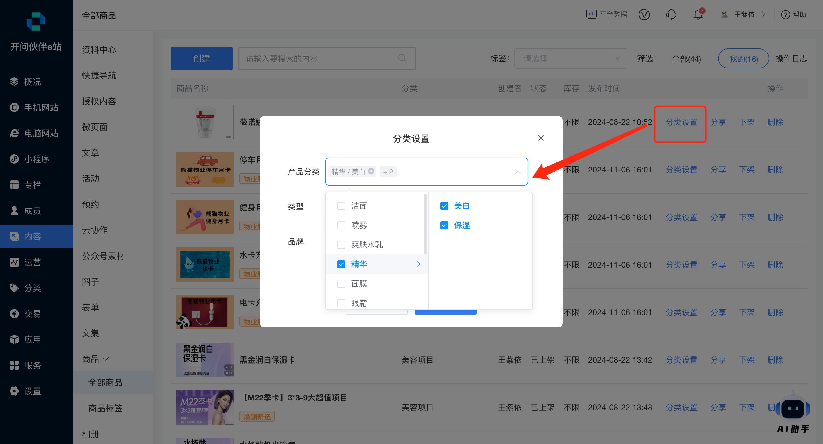Click the circled V icon
This screenshot has width=823, height=444.
point(644,15)
